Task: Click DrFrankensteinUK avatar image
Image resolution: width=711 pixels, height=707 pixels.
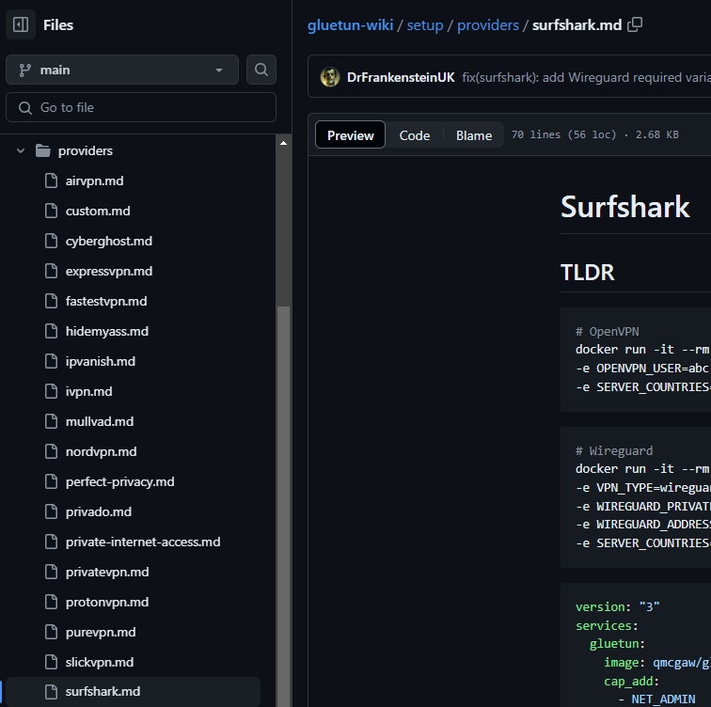Action: 330,77
